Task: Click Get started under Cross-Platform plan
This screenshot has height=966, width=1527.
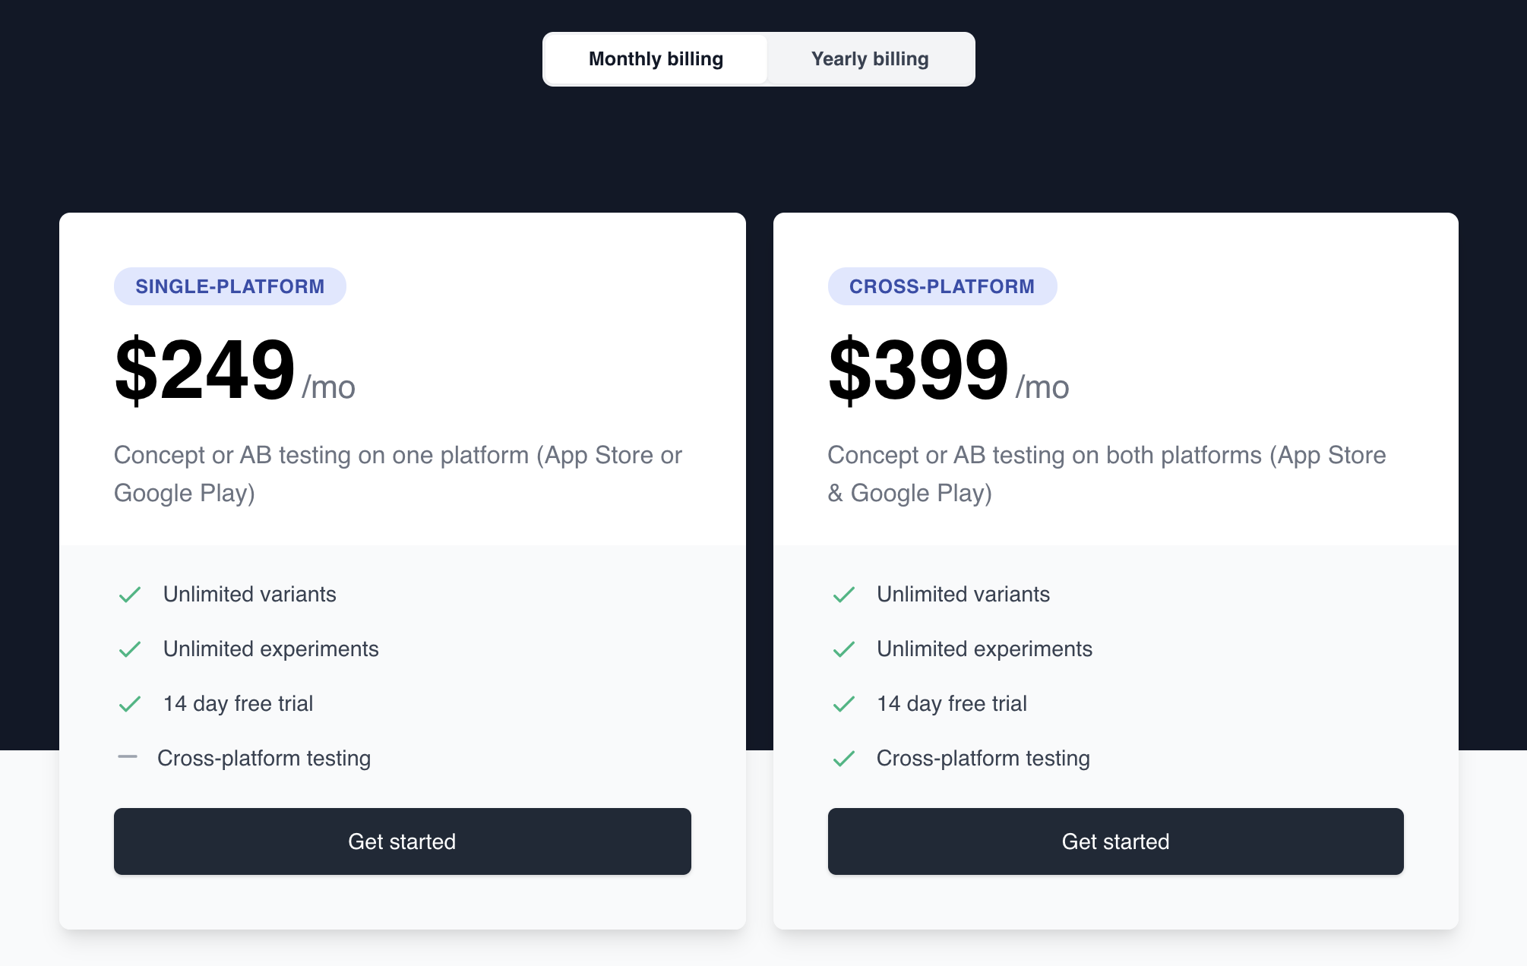Action: tap(1116, 841)
